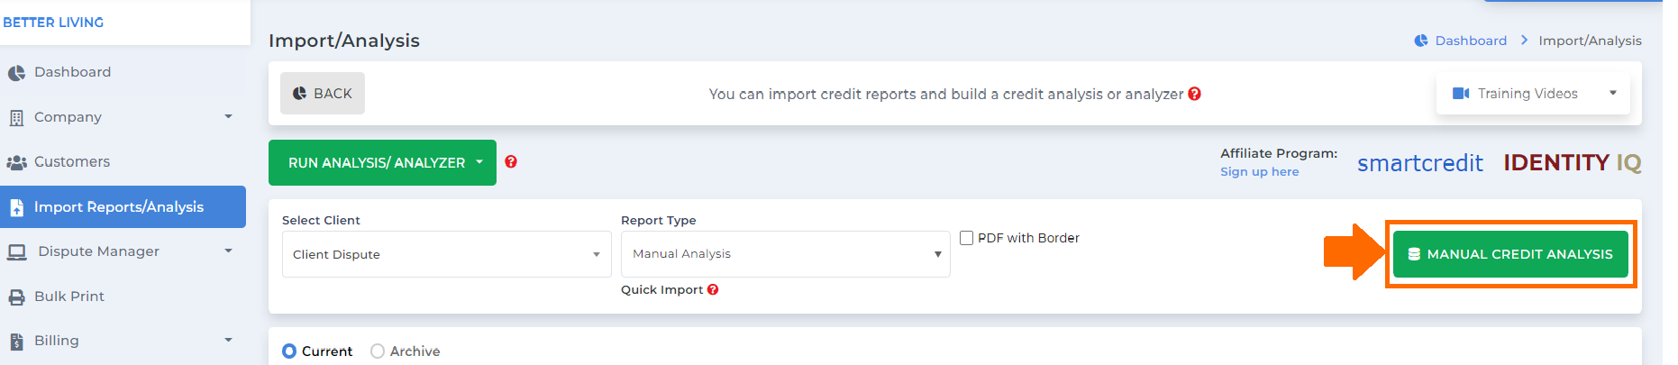The height and width of the screenshot is (365, 1678).
Task: Expand the Training Videos dropdown
Action: (x=1533, y=94)
